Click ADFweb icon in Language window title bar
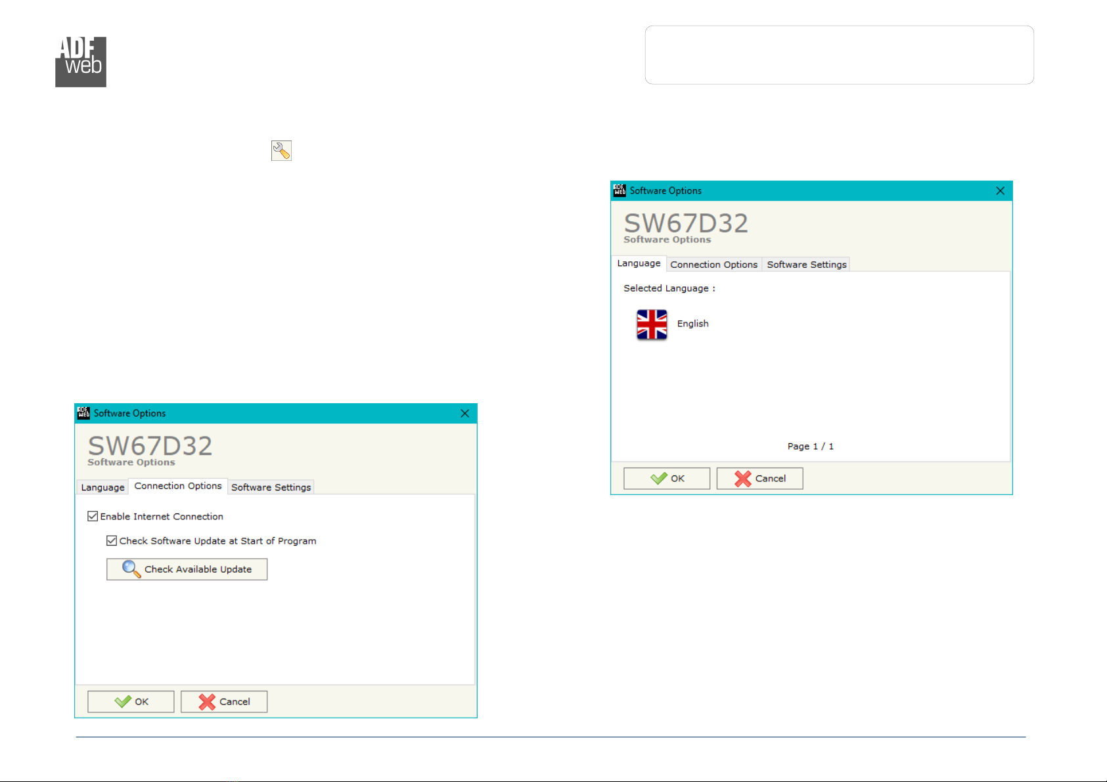The width and height of the screenshot is (1107, 782). (x=620, y=190)
